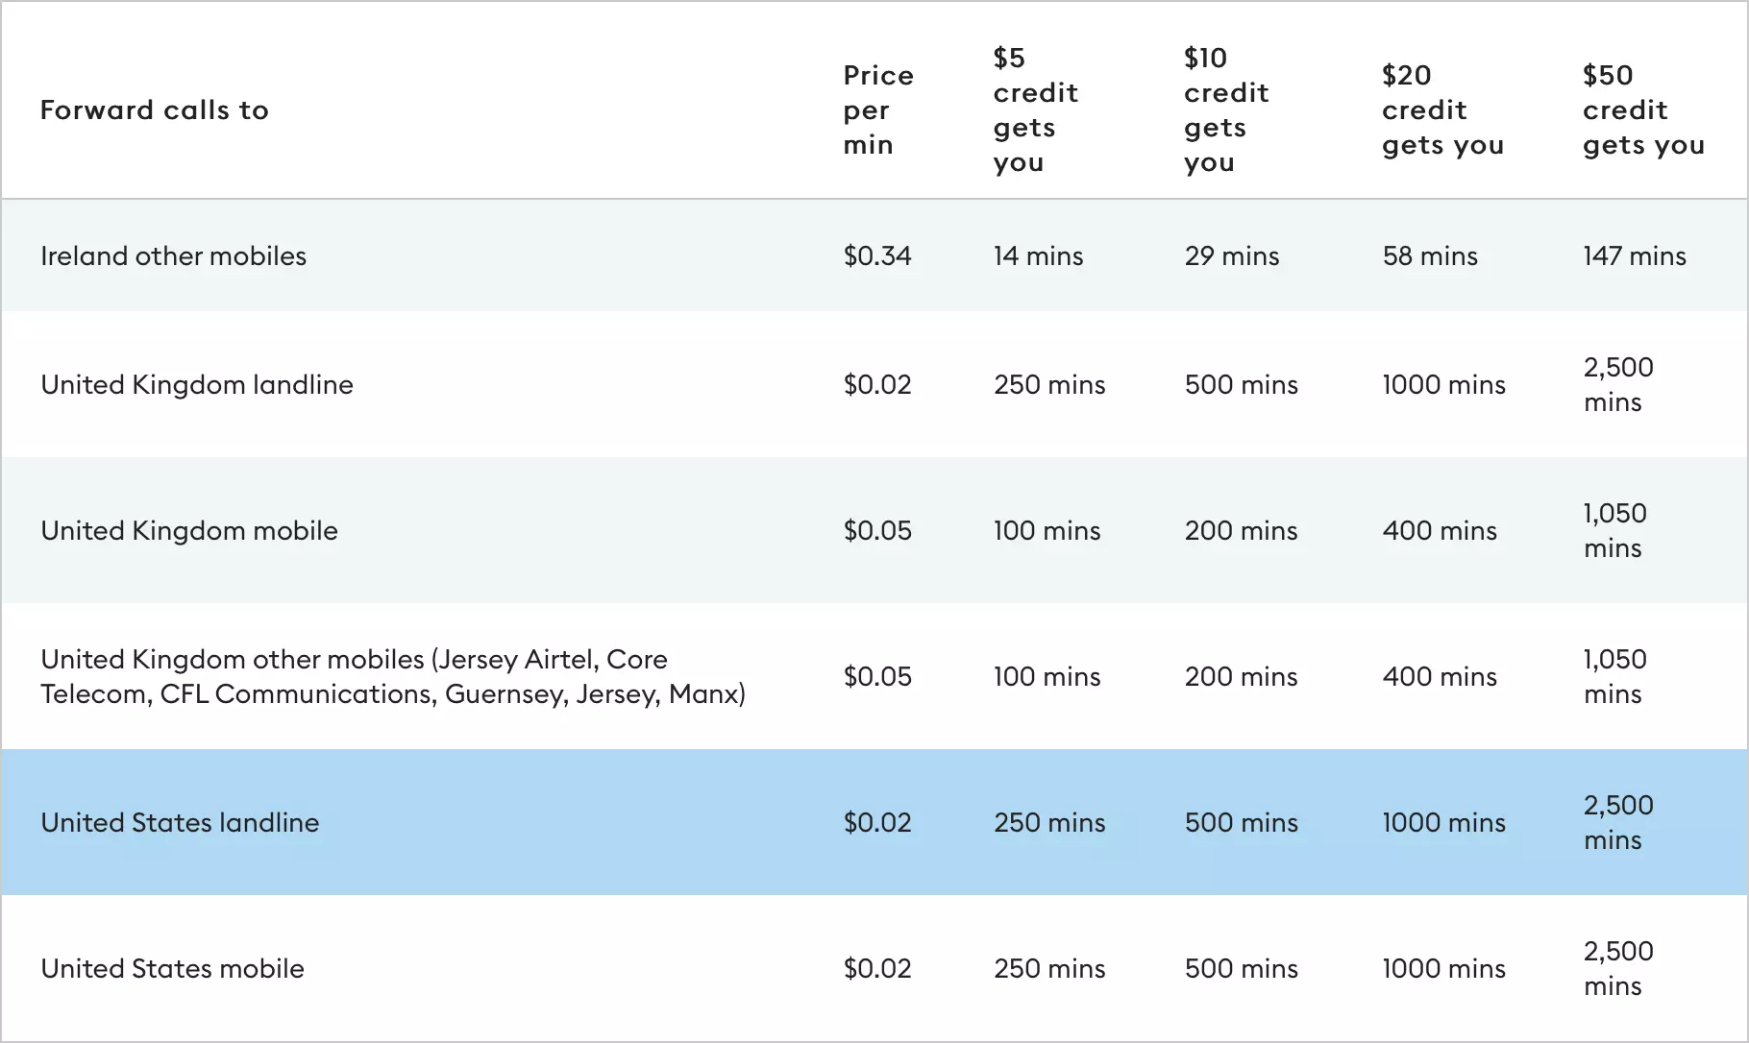Select the "$10 credit gets you" header

point(1226,110)
